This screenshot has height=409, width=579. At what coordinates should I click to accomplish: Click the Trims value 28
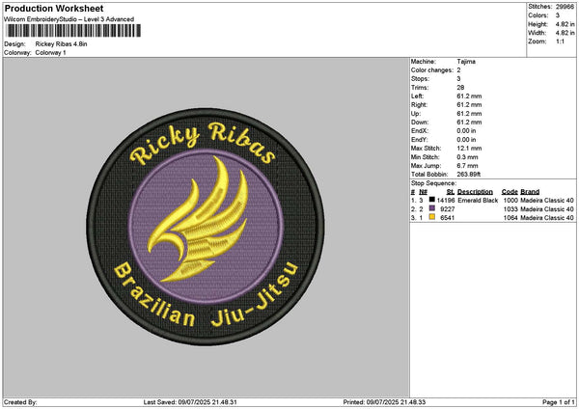pyautogui.click(x=460, y=88)
